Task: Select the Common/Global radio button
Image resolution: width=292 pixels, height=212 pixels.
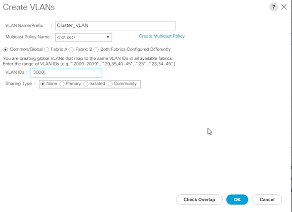Action: point(6,50)
